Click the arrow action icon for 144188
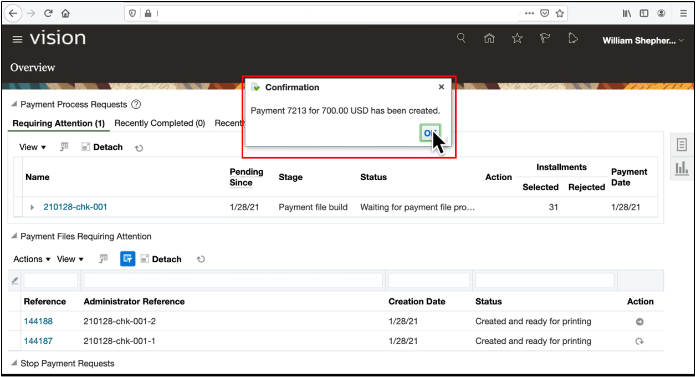 point(640,321)
